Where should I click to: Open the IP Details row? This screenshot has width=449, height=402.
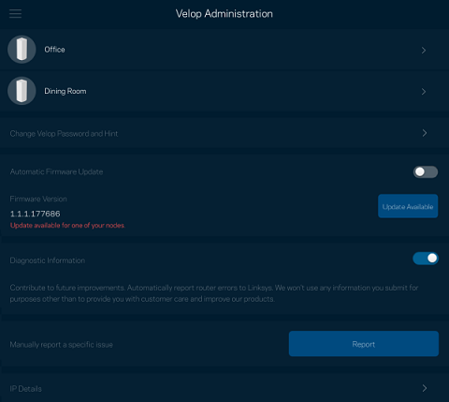[224, 388]
